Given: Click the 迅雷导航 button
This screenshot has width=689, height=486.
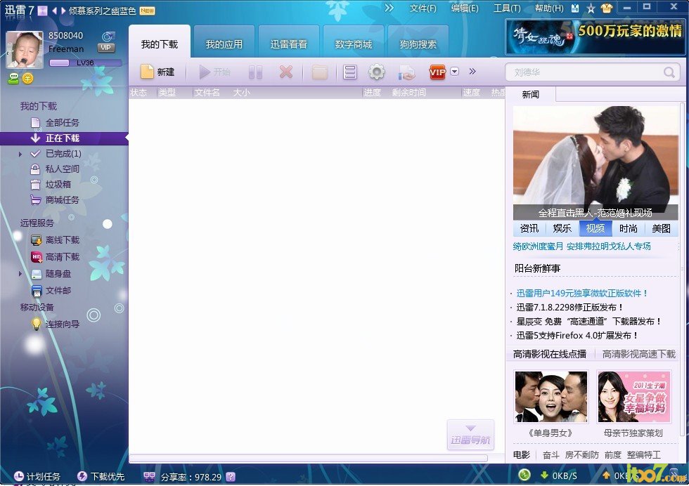Looking at the screenshot, I should click(470, 435).
